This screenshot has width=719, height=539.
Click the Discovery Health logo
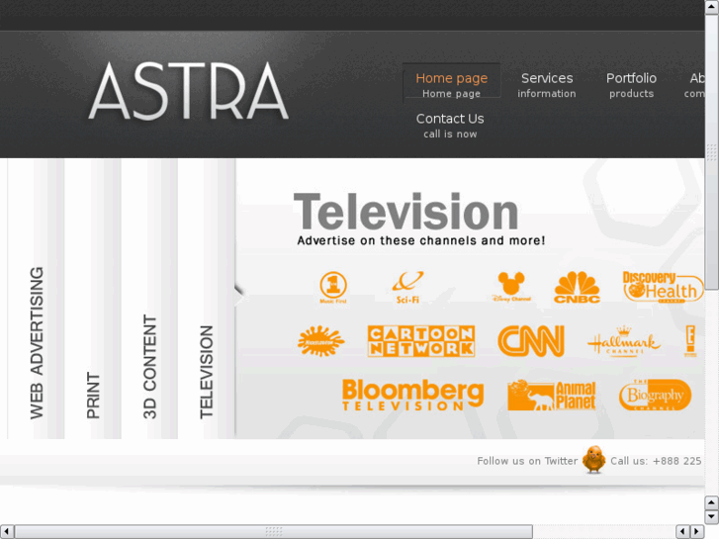click(x=663, y=287)
